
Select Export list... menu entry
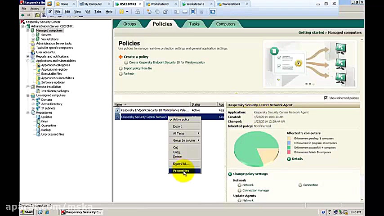(x=185, y=164)
